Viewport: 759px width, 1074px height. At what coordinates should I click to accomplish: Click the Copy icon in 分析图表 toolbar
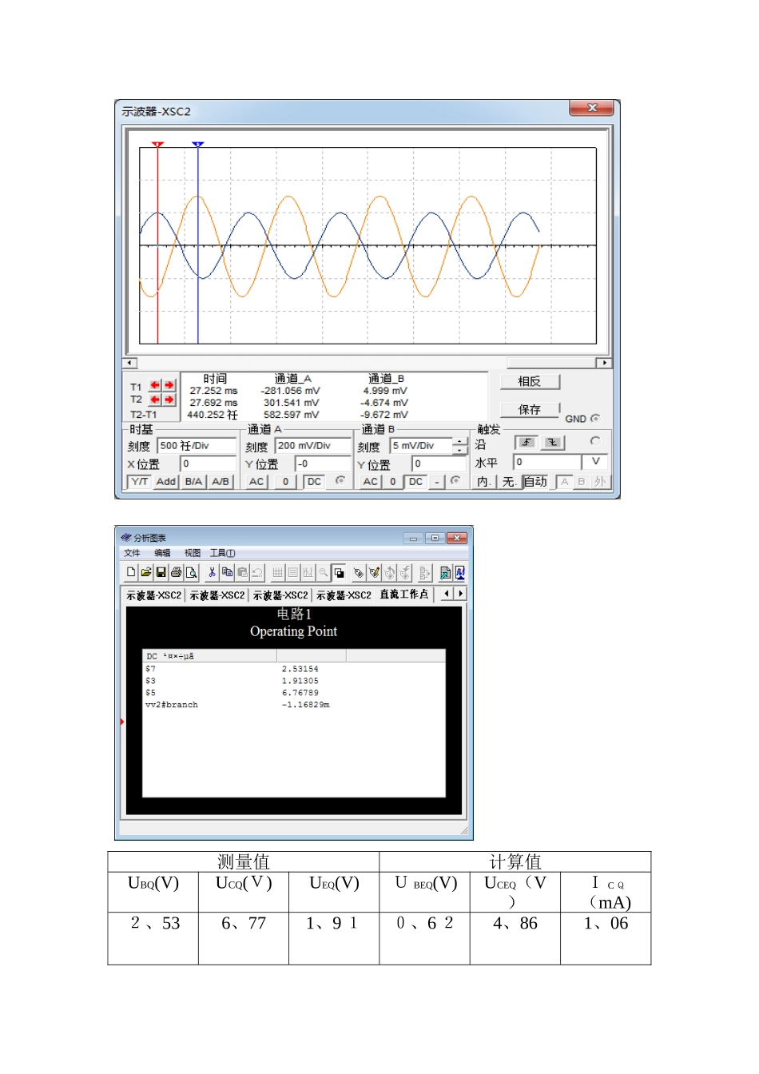pyautogui.click(x=227, y=572)
